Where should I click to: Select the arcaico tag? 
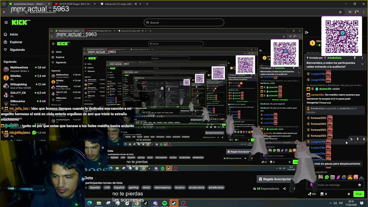180,187
